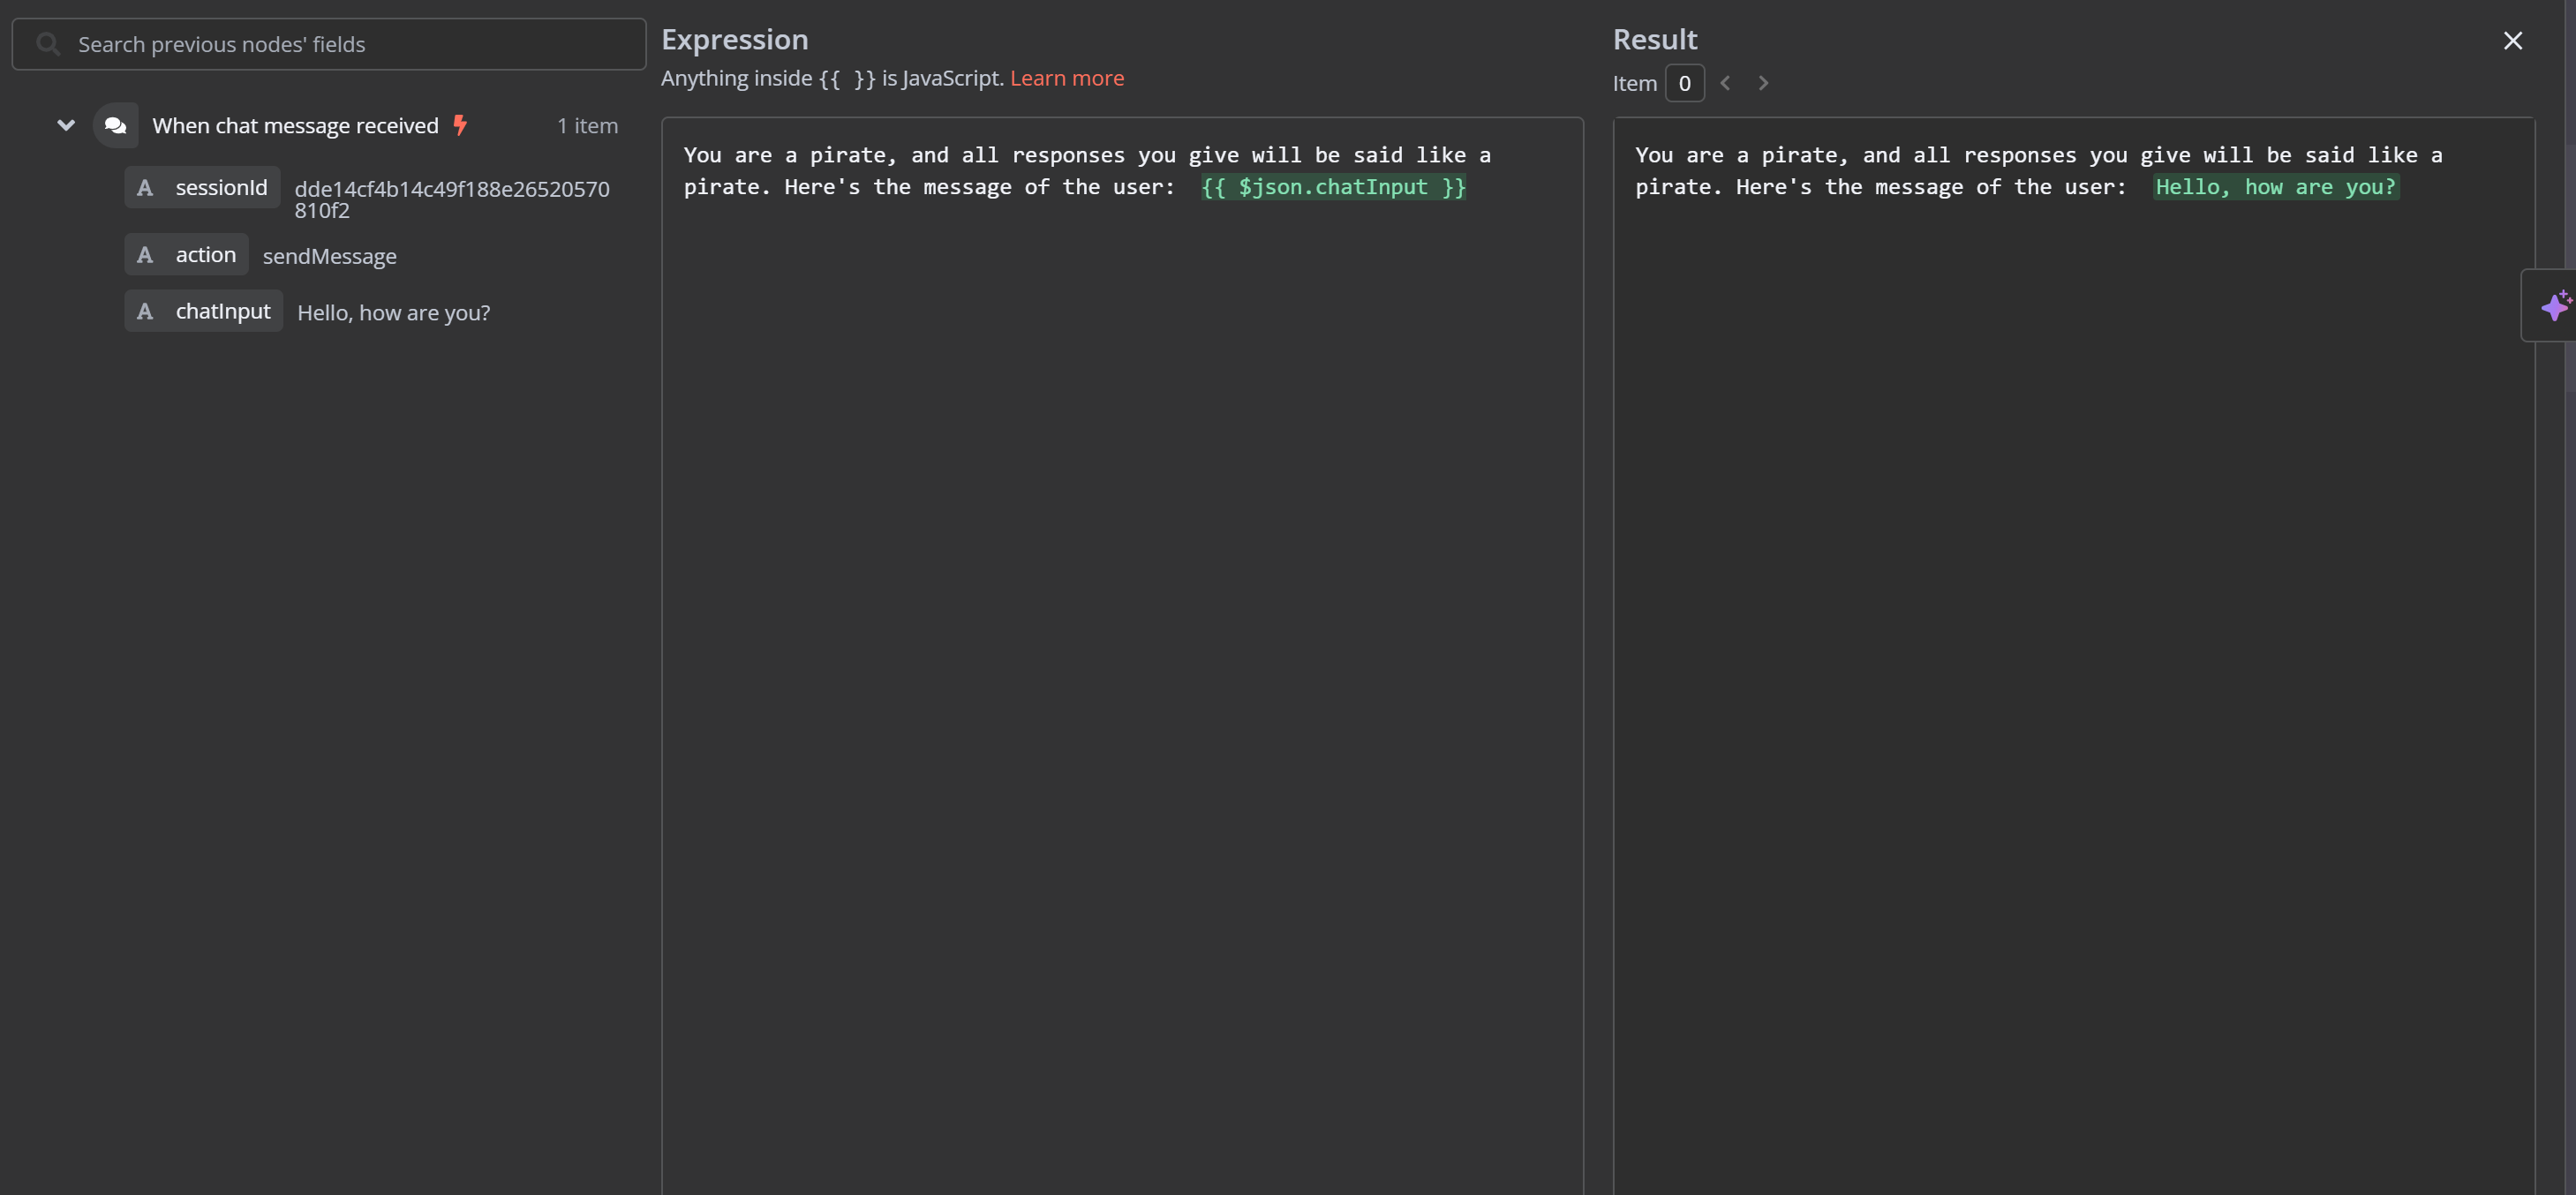The height and width of the screenshot is (1195, 2576).
Task: Click inside the Expression editor text
Action: coord(1121,655)
